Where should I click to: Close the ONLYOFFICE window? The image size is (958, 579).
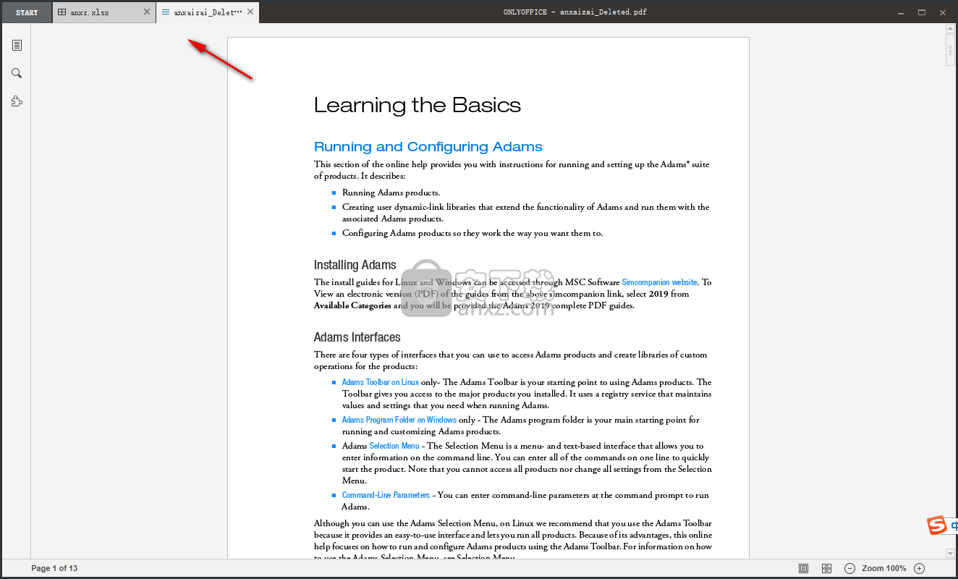click(944, 12)
